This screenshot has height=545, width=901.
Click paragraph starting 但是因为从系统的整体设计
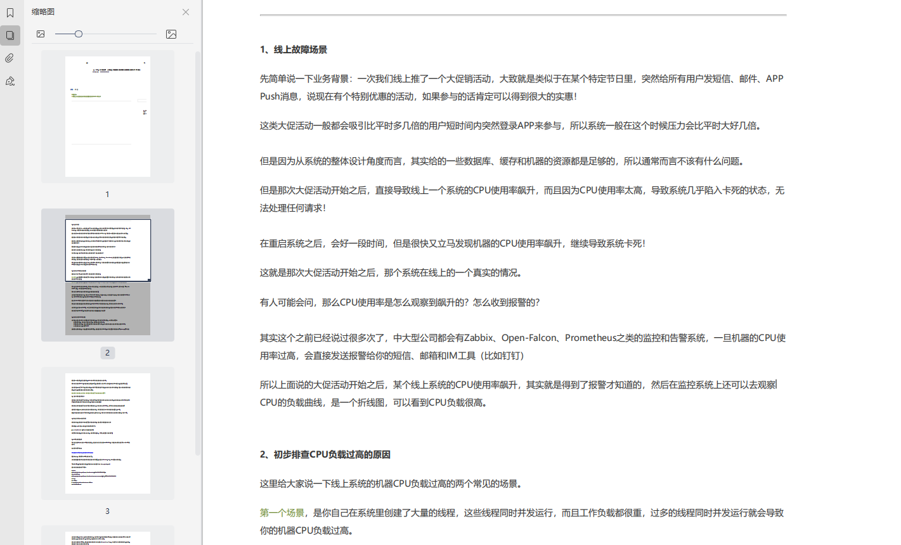(x=503, y=161)
